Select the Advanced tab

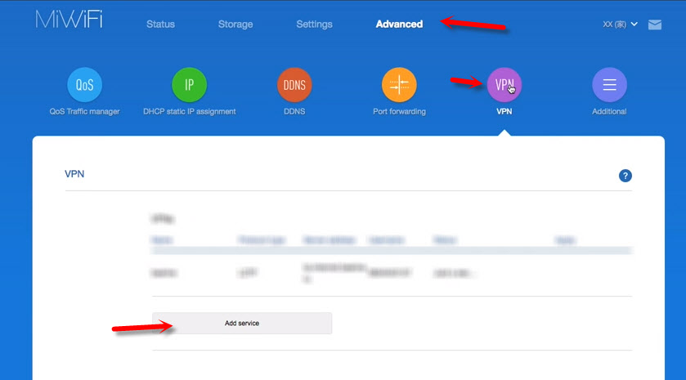click(399, 25)
